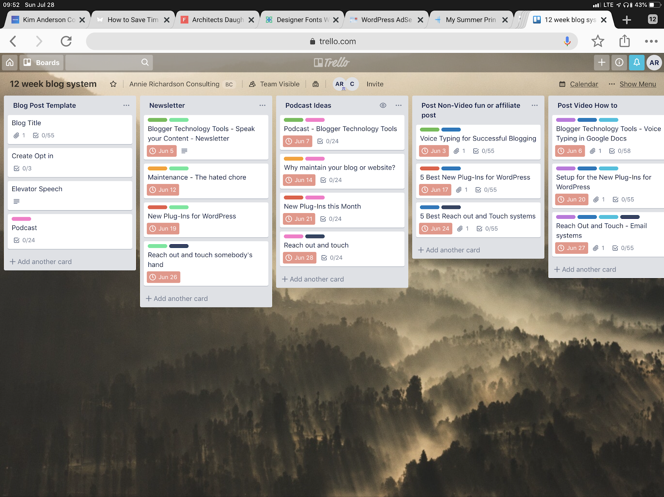Image resolution: width=664 pixels, height=497 pixels.
Task: Add another card to Podcast Ideas list
Action: coord(313,279)
